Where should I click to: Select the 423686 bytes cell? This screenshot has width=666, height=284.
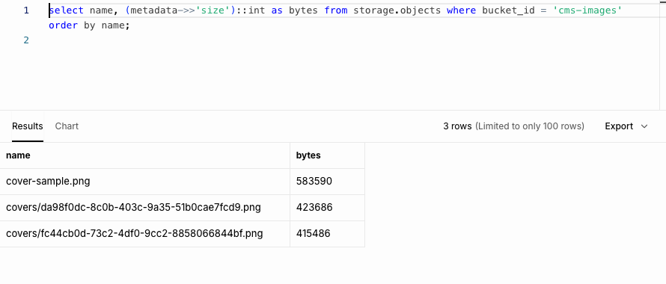click(x=328, y=208)
